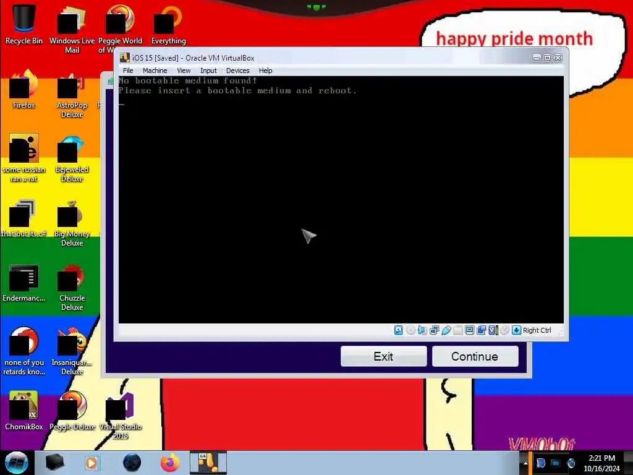Click the Right Ctrl host key label

(537, 330)
